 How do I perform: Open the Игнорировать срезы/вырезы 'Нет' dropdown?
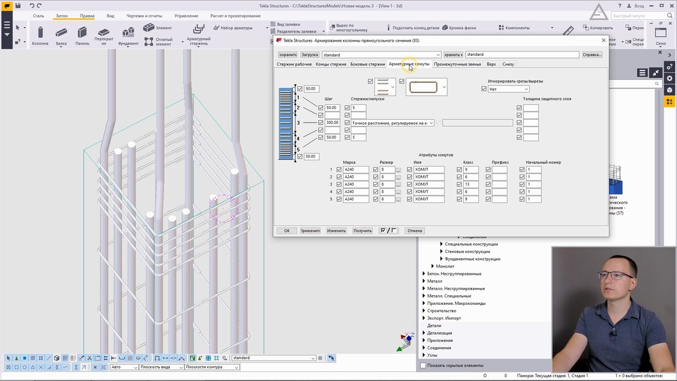pyautogui.click(x=509, y=89)
